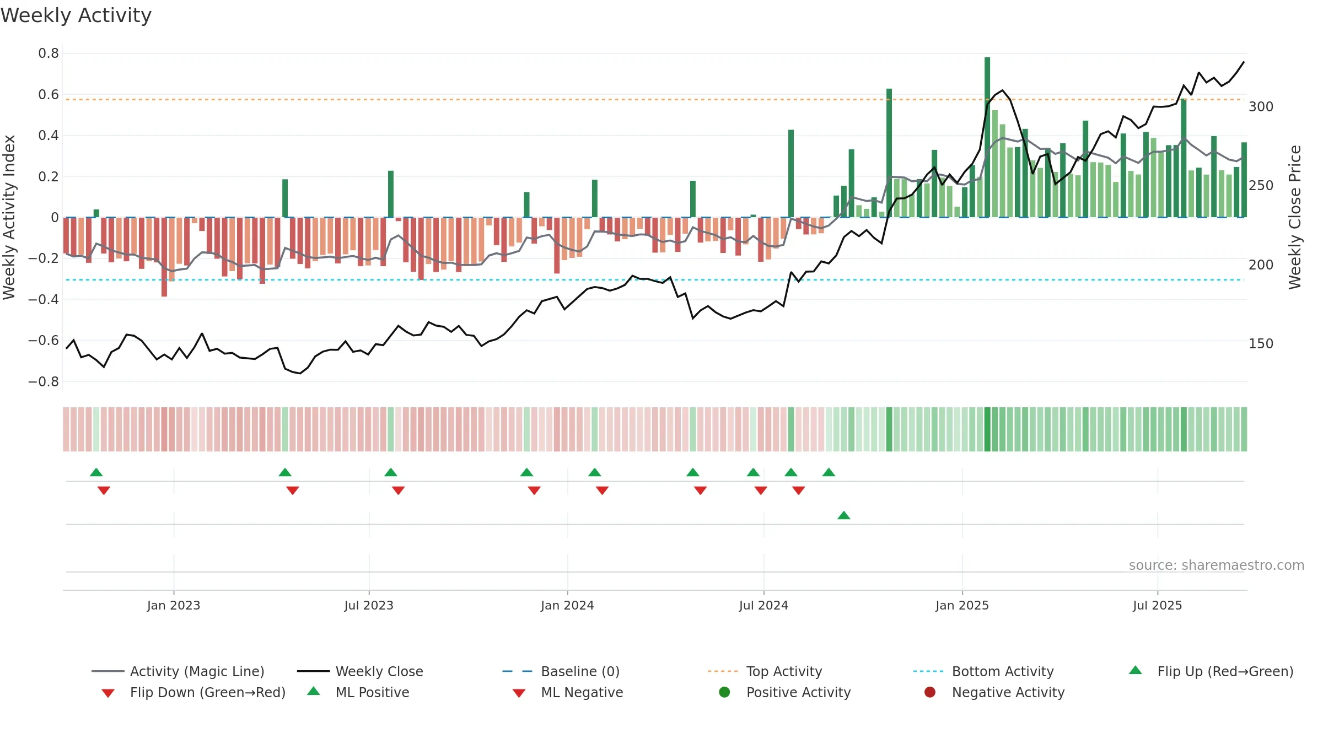Click the lone green triangle on second marker row
The image size is (1323, 744).
click(844, 515)
